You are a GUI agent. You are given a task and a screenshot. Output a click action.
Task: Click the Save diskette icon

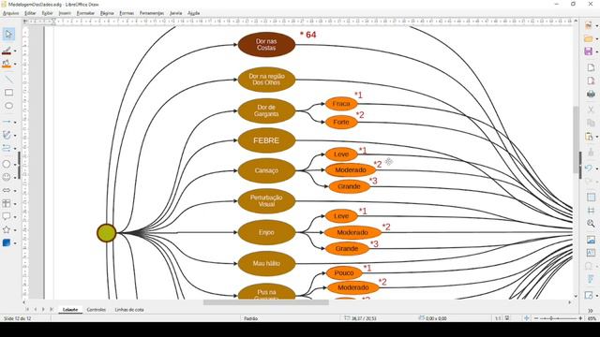[x=589, y=51]
